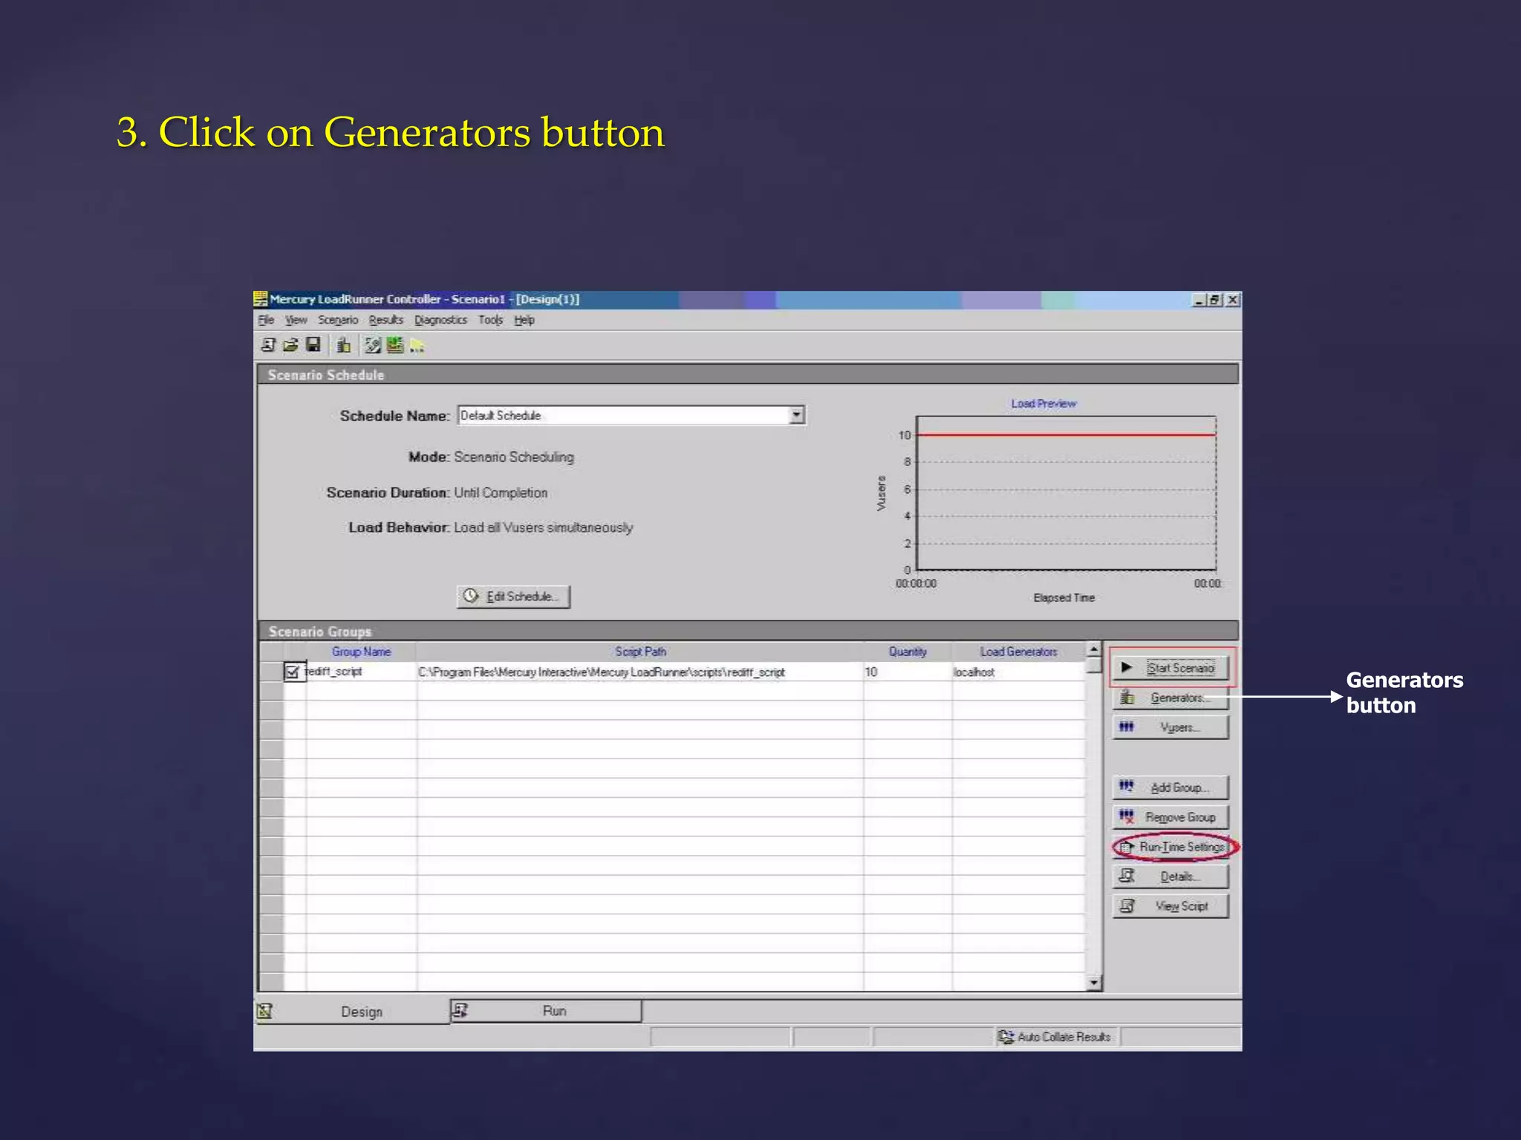Click the Details button
The height and width of the screenshot is (1140, 1521).
point(1170,877)
